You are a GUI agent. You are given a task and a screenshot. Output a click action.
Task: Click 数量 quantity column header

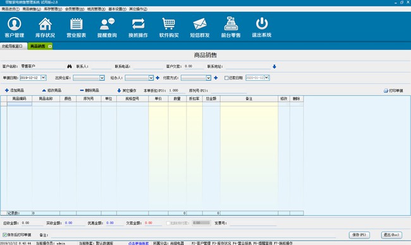178,99
